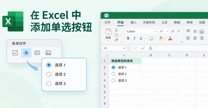Viewport: 208px width, 108px height.
Task: Click Excel icon in title bar
Action: click(107, 15)
